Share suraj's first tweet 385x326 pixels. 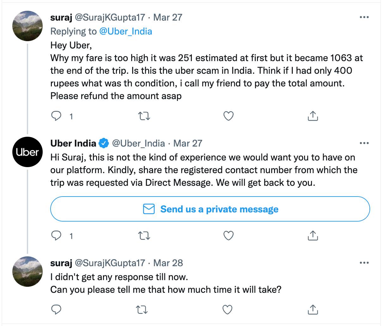click(x=312, y=116)
